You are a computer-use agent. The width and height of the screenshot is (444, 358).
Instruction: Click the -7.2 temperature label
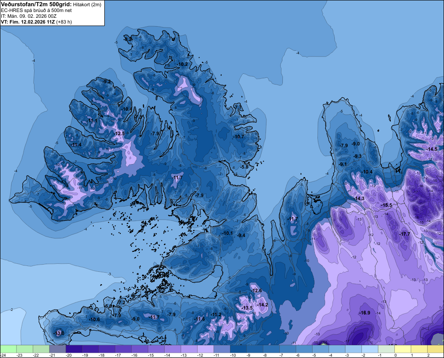[x=122, y=303]
